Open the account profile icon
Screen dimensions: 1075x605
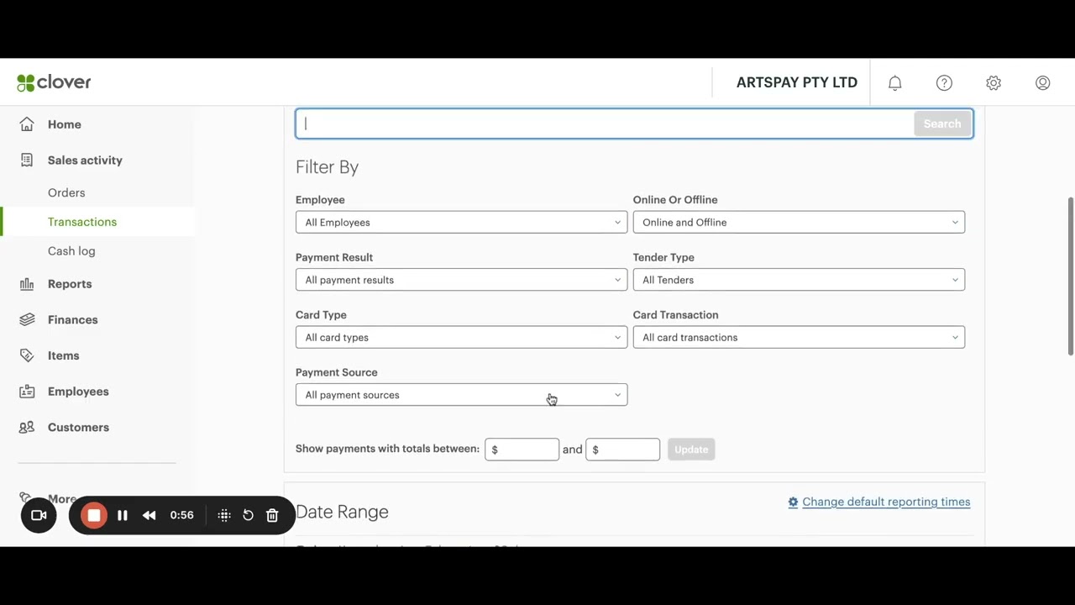[x=1043, y=82]
